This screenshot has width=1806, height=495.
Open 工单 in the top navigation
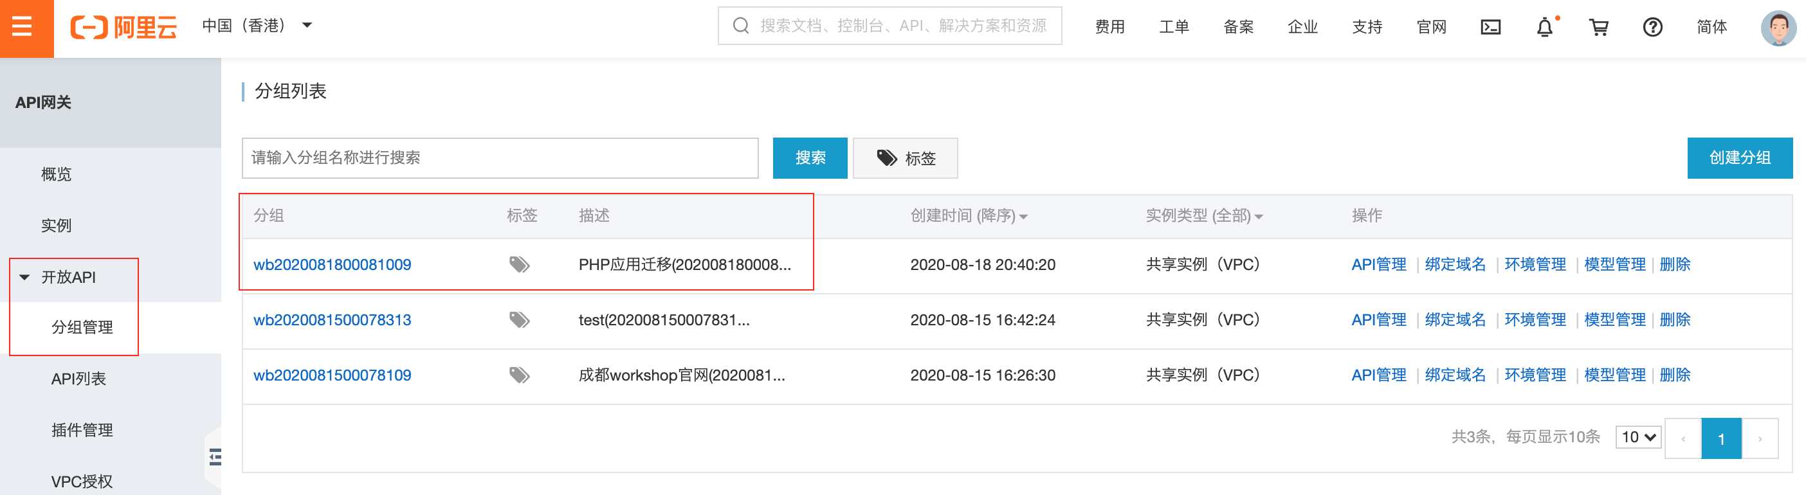[1174, 26]
